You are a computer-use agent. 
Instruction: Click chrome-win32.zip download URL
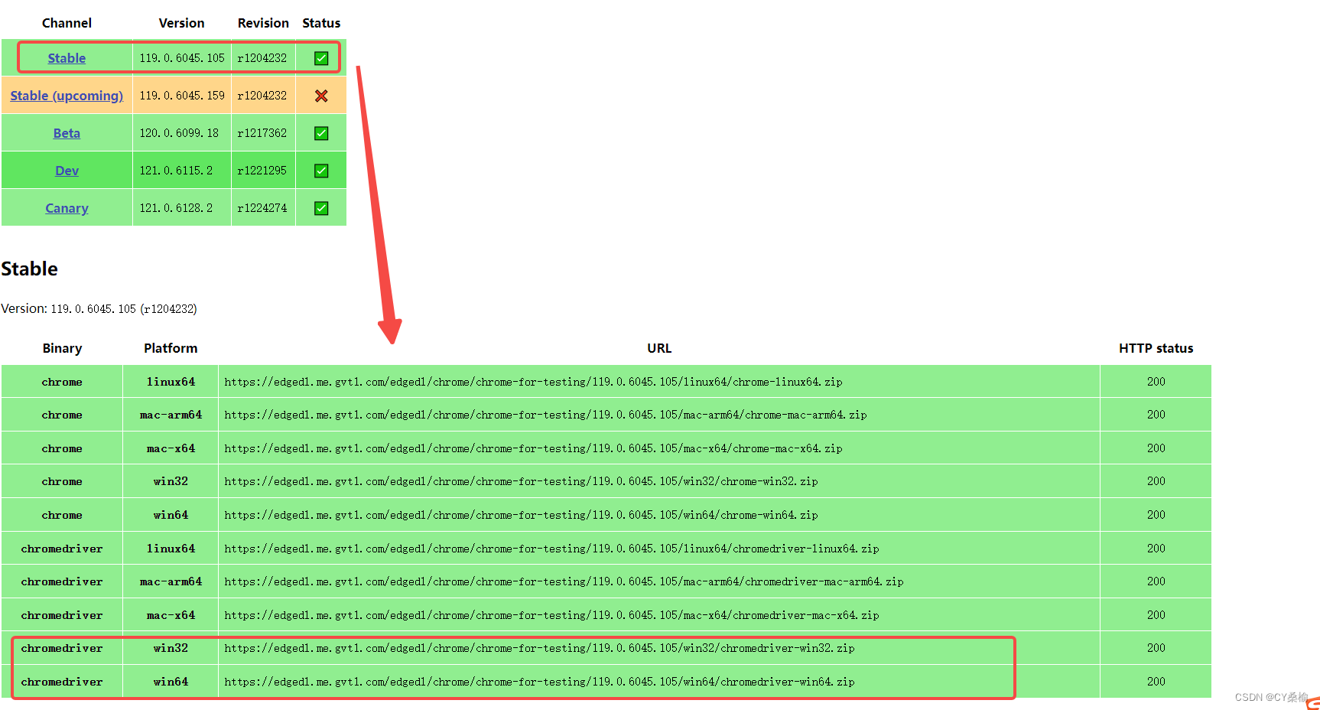click(x=521, y=481)
